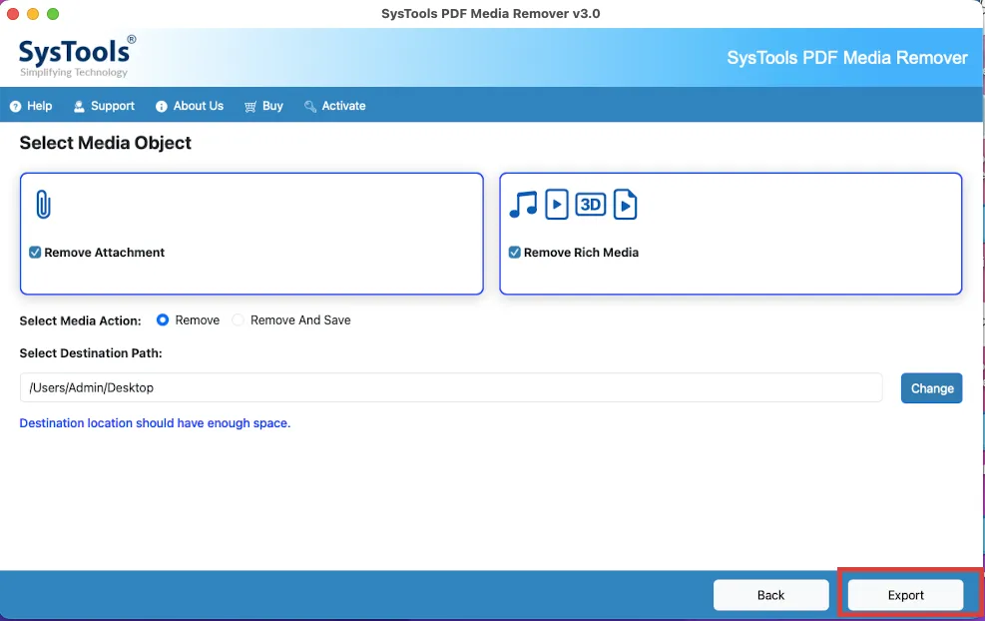Uncheck the Remove Attachment checkbox
The width and height of the screenshot is (985, 621).
pyautogui.click(x=35, y=252)
